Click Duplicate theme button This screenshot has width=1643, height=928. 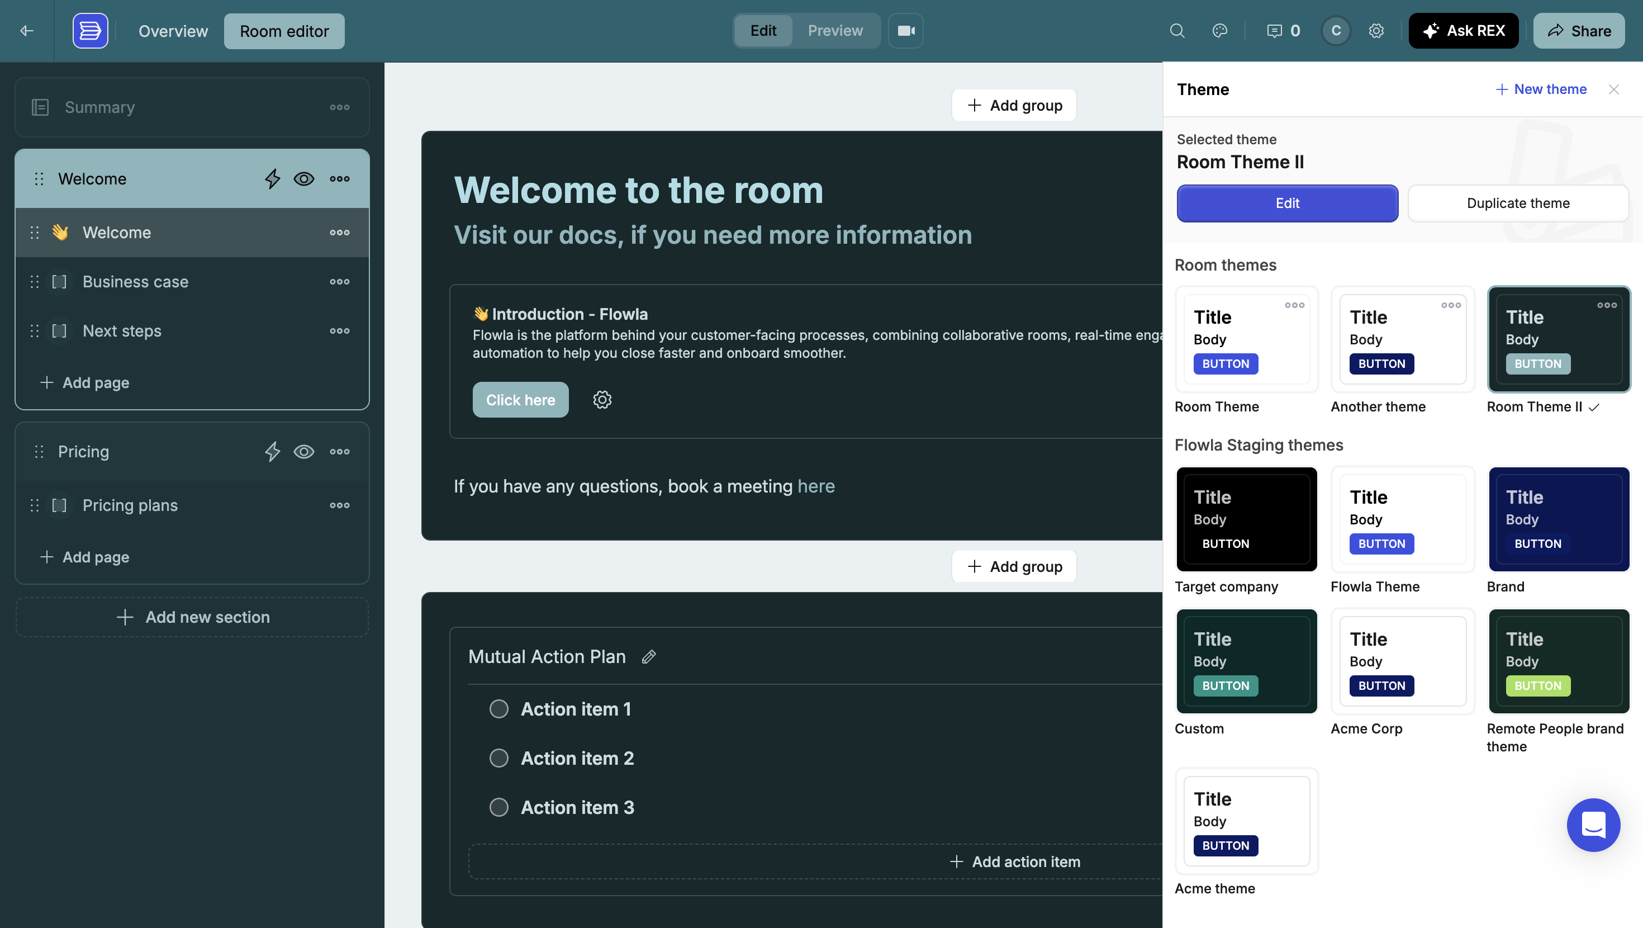point(1518,203)
